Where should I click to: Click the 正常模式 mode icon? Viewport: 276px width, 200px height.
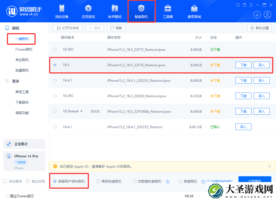(x=9, y=144)
